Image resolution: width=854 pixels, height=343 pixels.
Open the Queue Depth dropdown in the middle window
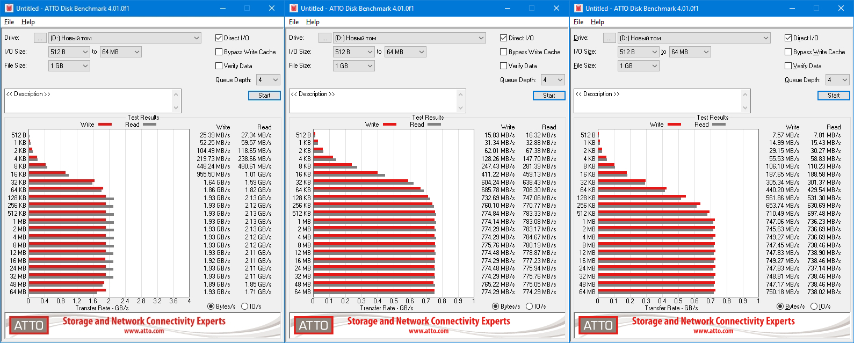(x=553, y=80)
